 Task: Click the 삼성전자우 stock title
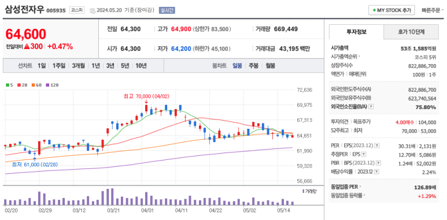24,10
